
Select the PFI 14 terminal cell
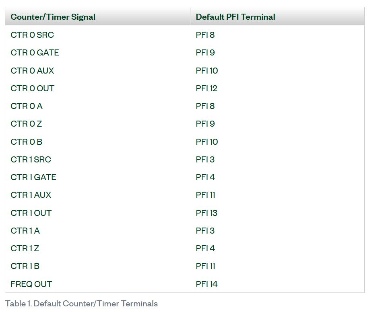pyautogui.click(x=207, y=284)
